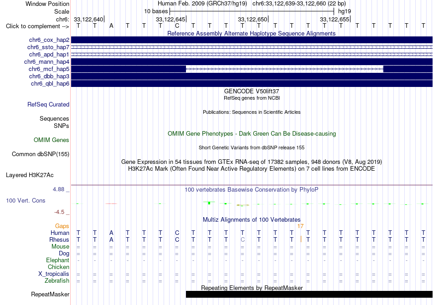Open the 100 Vert. Cons label
Image resolution: width=433 pixels, height=305 pixels.
tap(26, 200)
